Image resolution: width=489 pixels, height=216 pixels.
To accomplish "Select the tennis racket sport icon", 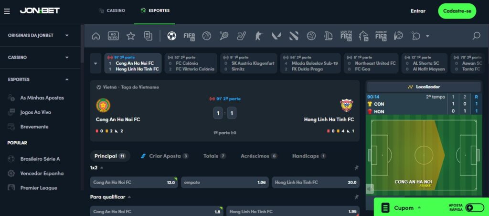I will (x=224, y=36).
